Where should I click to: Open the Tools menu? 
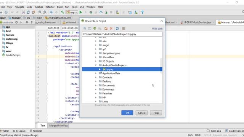74,7
